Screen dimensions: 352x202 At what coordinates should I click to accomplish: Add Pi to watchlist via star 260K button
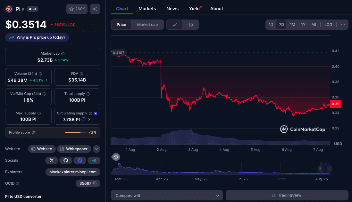coord(77,9)
